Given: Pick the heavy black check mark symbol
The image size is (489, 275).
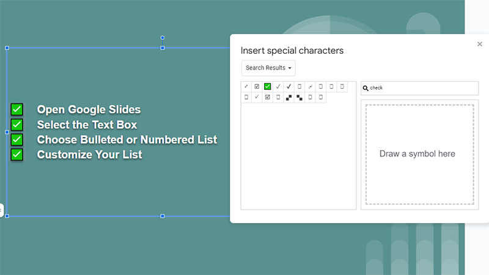Looking at the screenshot, I should [x=289, y=86].
